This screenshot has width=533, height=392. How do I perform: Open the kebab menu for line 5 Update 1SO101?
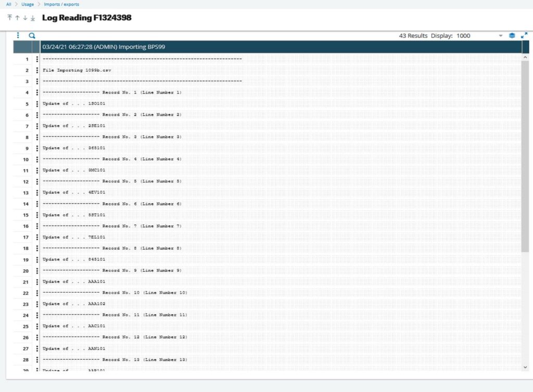coord(35,103)
